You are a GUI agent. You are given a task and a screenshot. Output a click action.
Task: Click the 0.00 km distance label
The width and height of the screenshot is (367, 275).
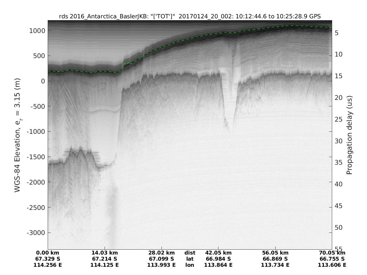click(47, 253)
